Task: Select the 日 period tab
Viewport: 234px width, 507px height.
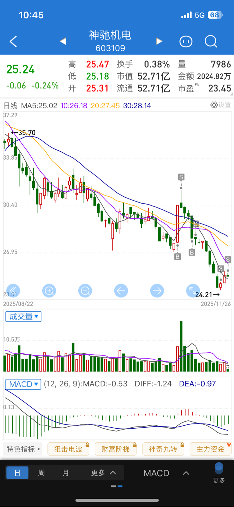Action: pos(17,473)
